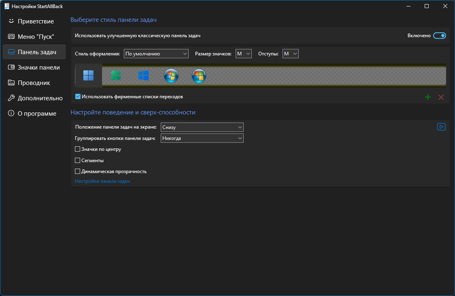Go to the 'Меню "Пуск"' section
455x296 pixels.
34,36
